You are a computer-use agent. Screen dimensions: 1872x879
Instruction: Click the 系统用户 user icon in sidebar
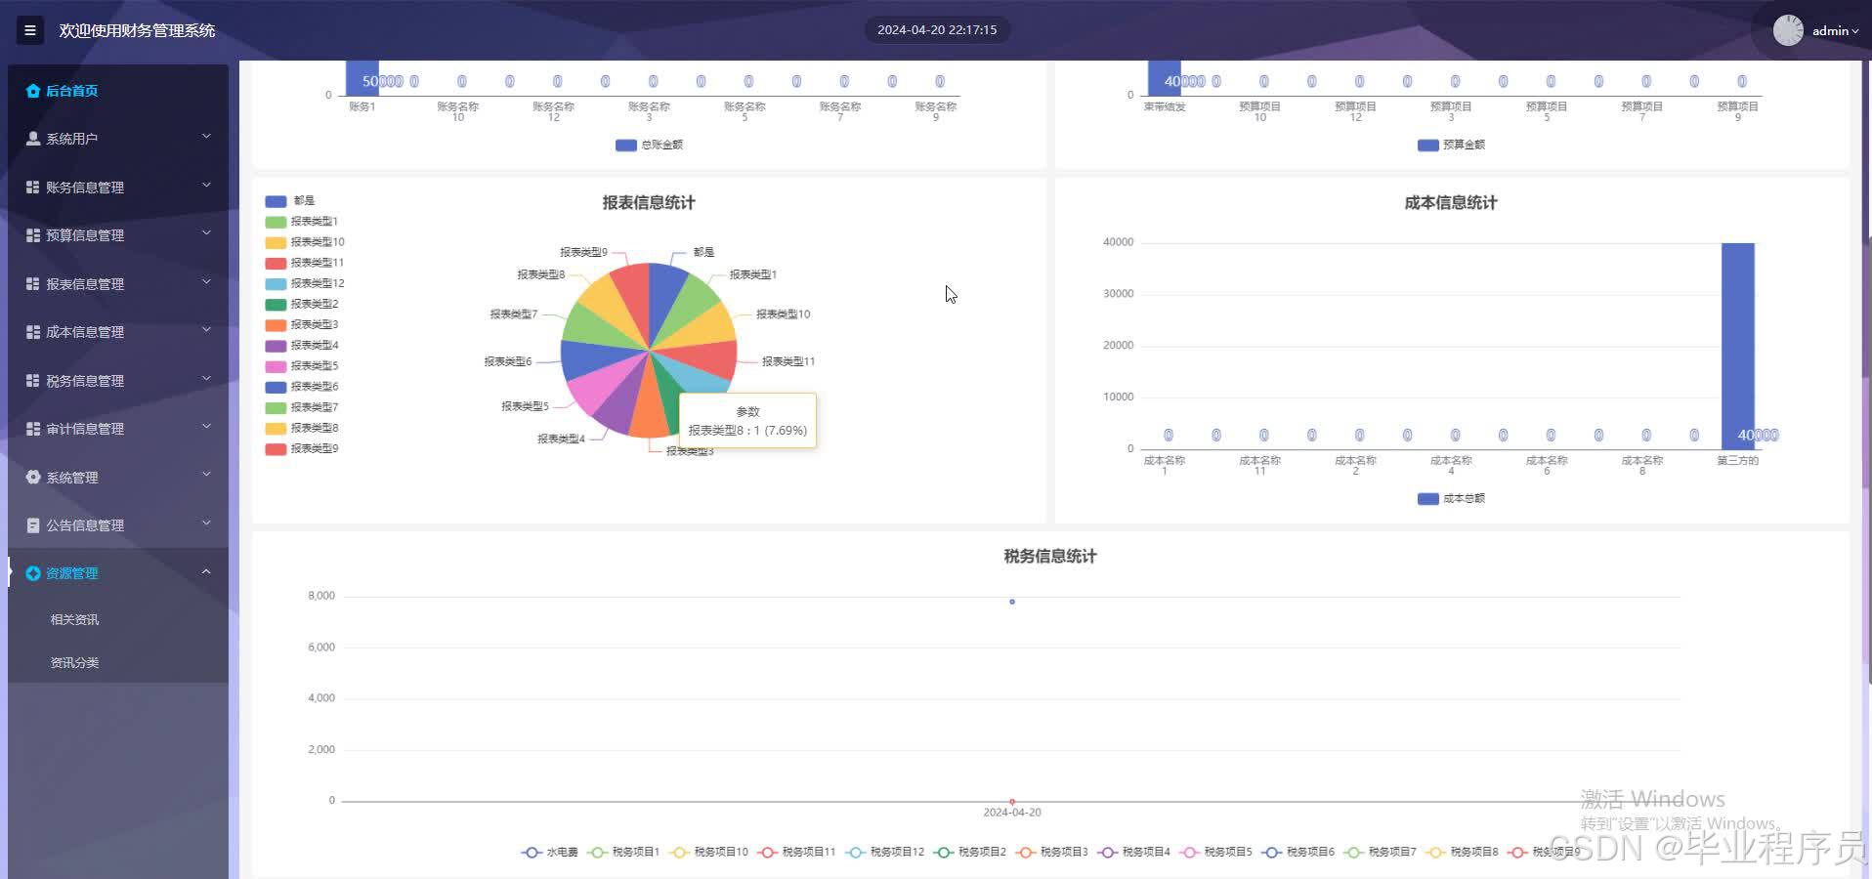32,138
